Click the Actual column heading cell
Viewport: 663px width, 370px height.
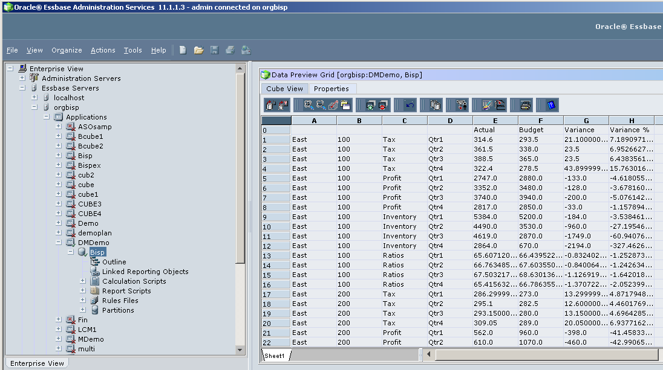coord(495,130)
